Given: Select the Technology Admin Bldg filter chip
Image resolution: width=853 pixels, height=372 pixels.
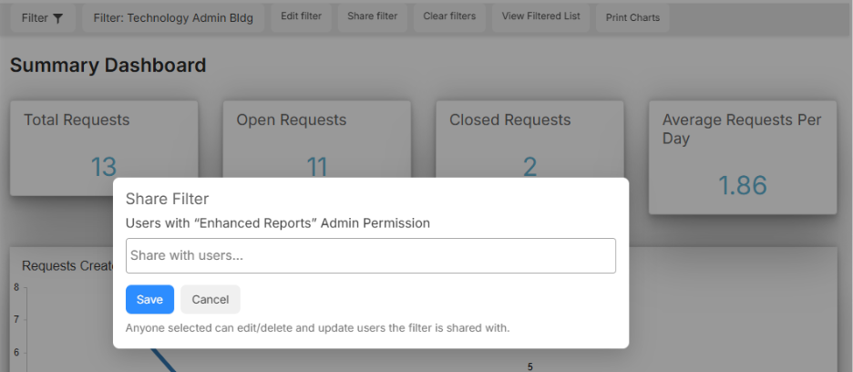Looking at the screenshot, I should [x=173, y=18].
